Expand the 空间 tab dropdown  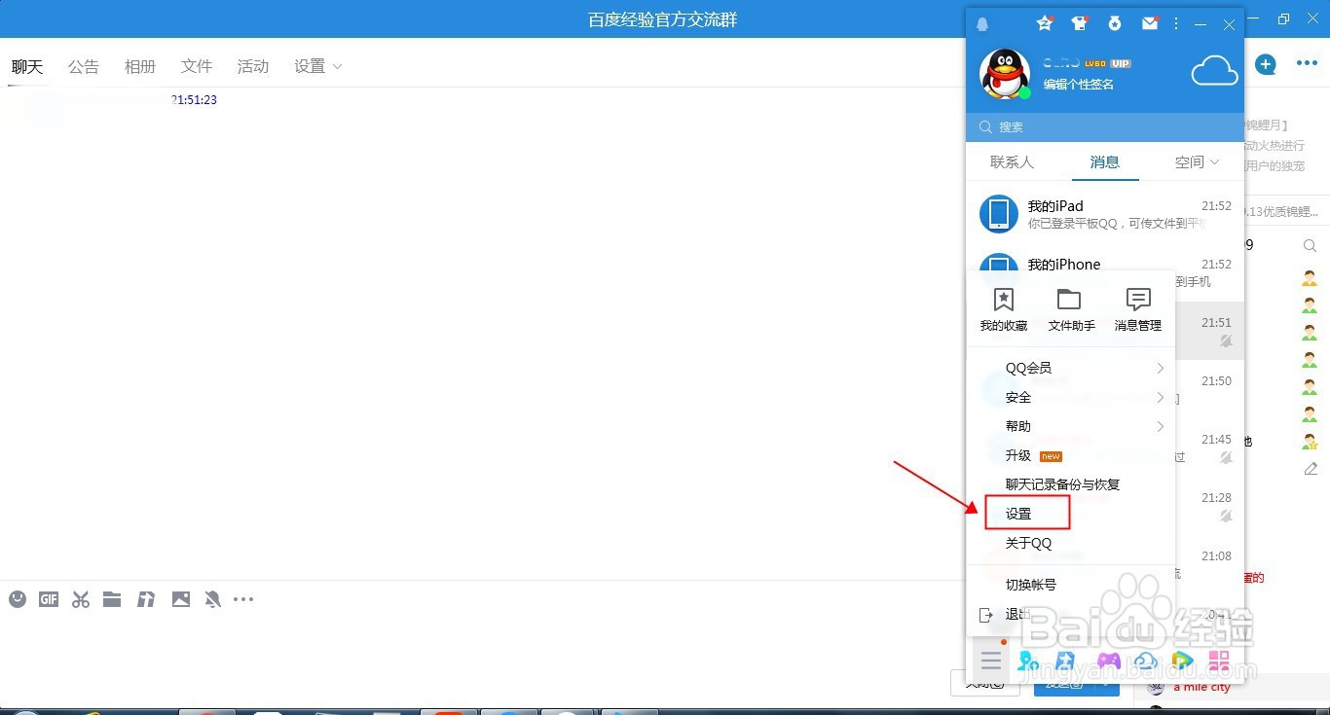pos(1198,162)
